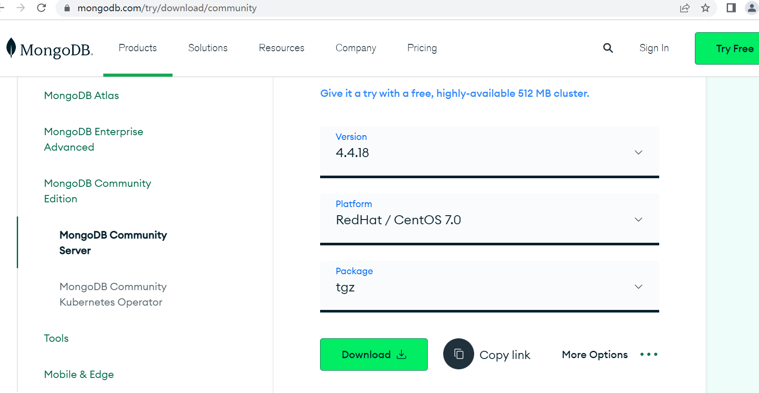This screenshot has width=759, height=393.
Task: Open the Resources nav menu
Action: coord(281,48)
